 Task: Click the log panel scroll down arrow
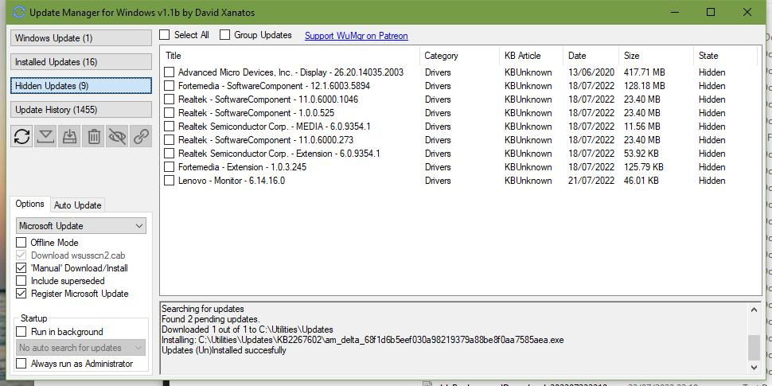tap(754, 367)
